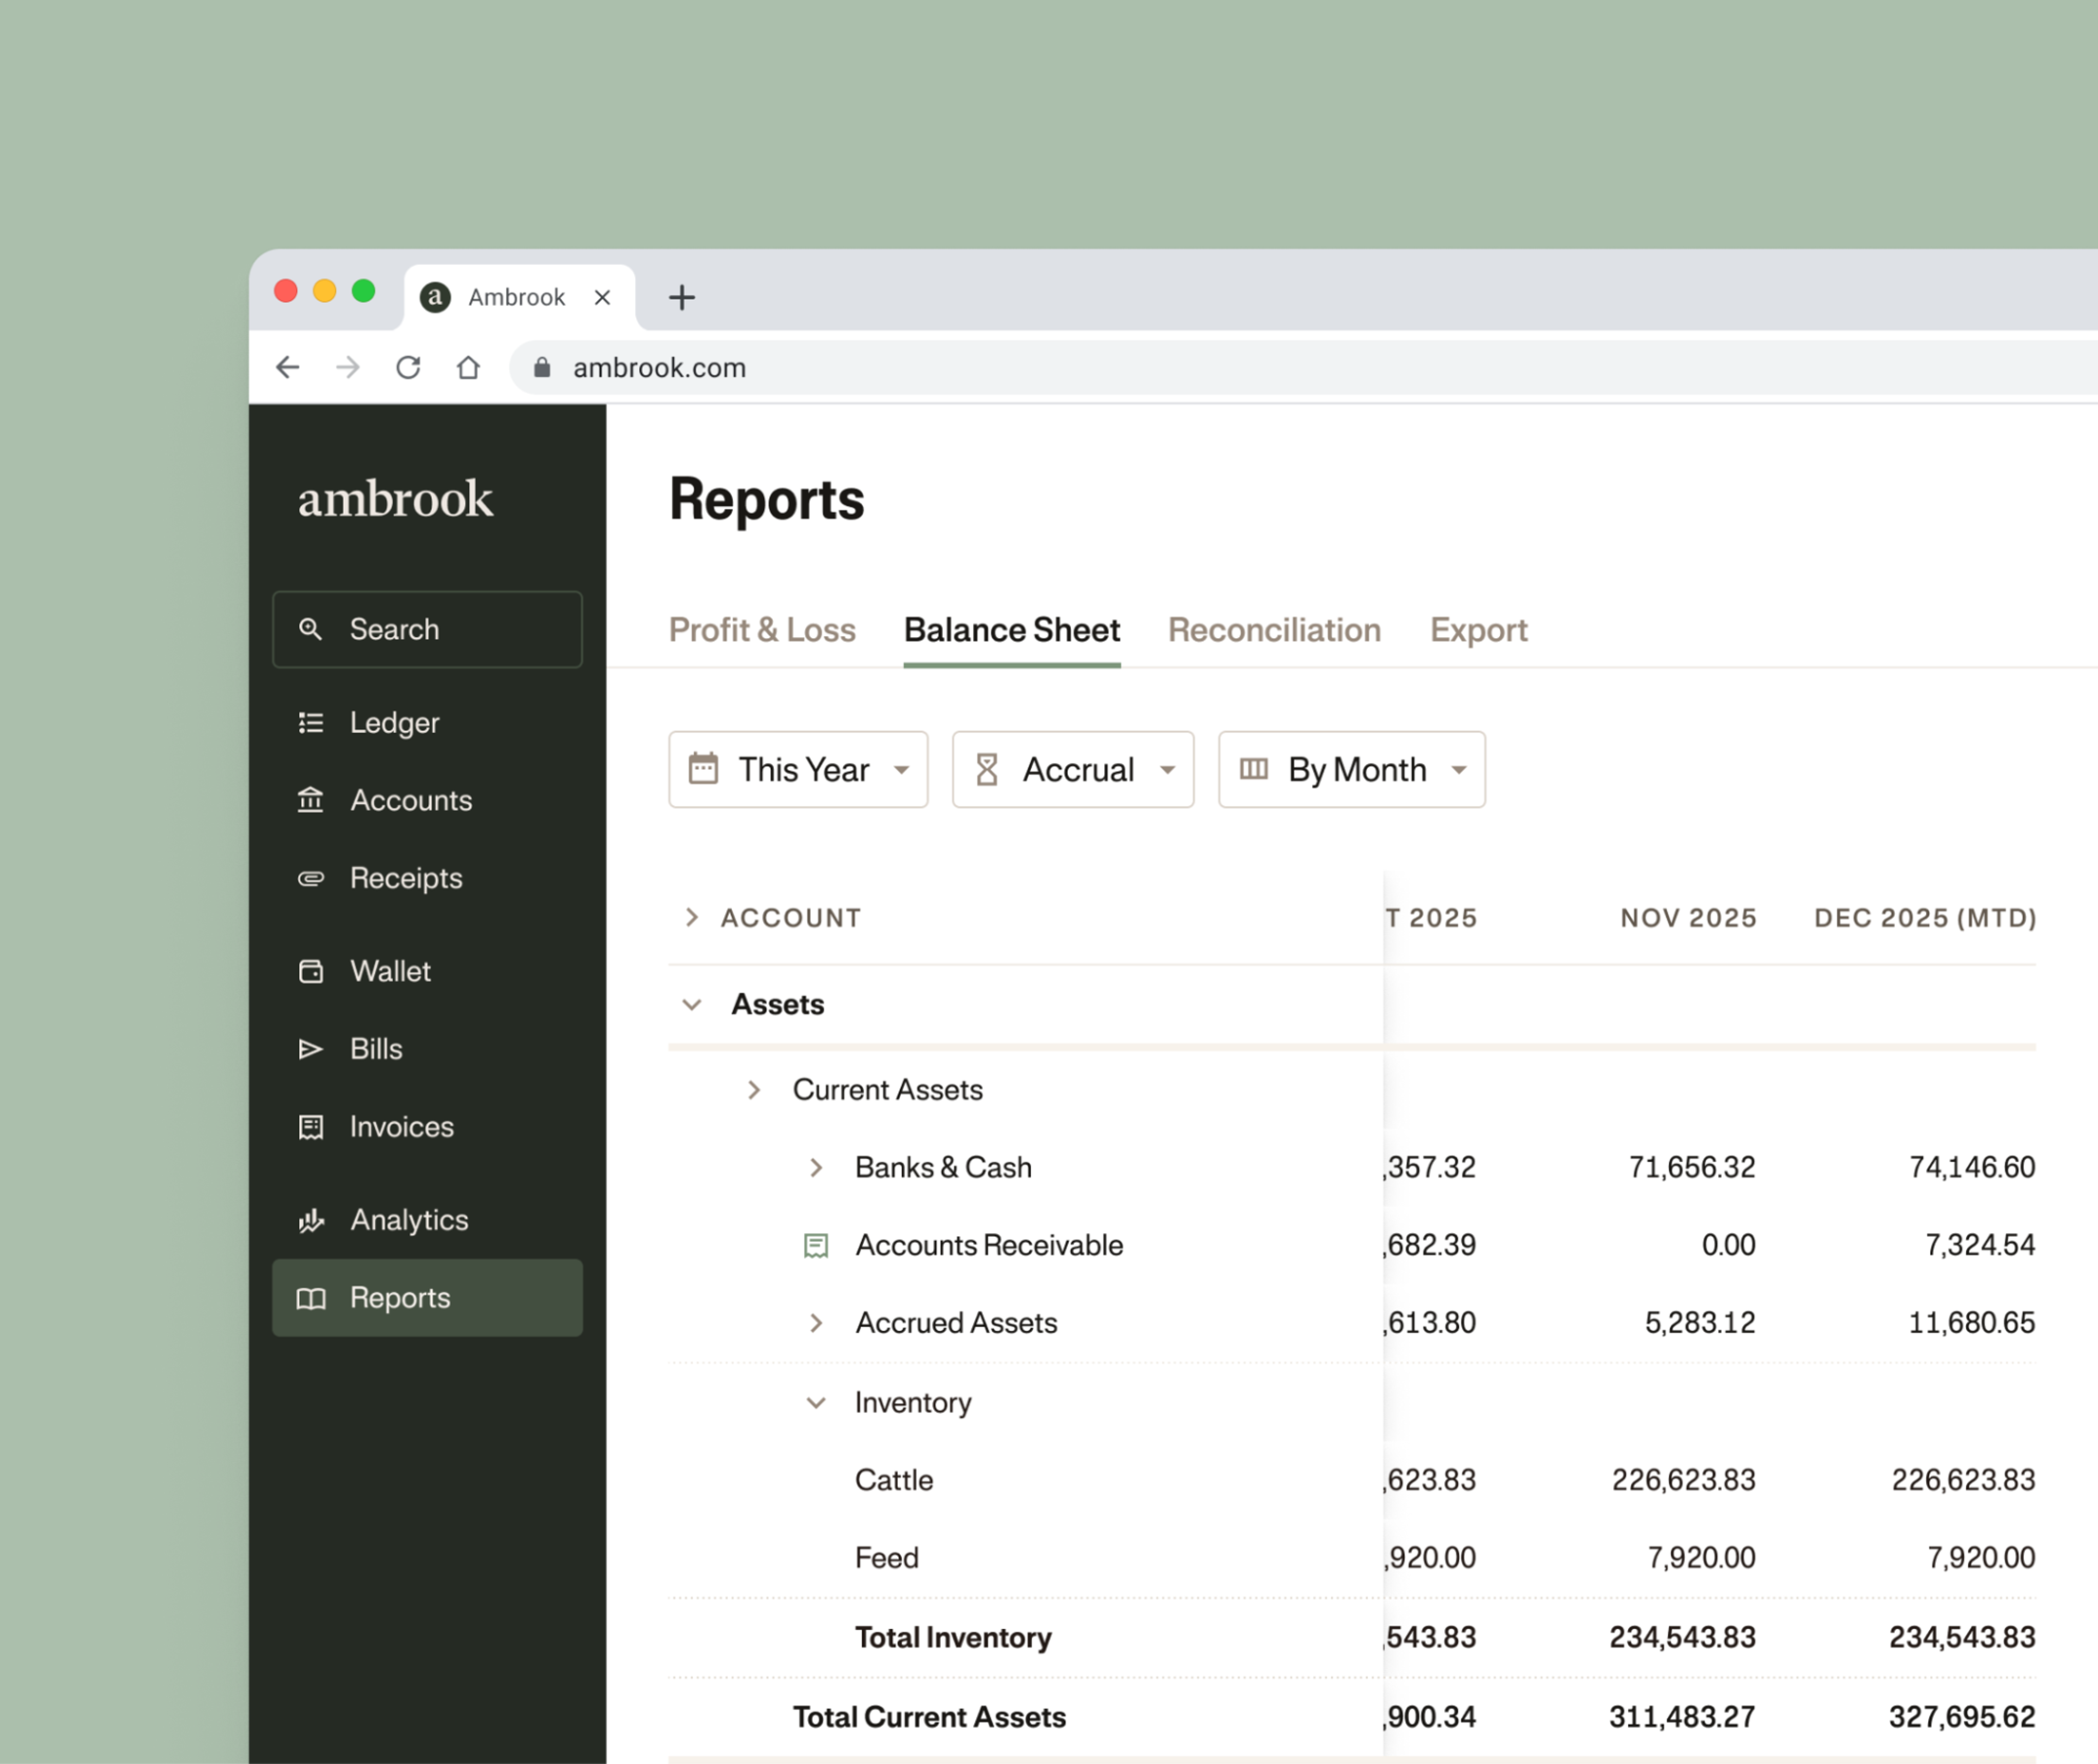Navigate to Bills in sidebar
The image size is (2098, 1764).
(375, 1049)
